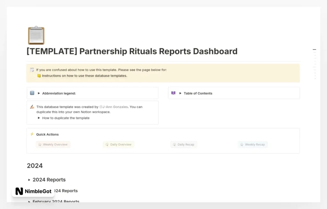This screenshot has height=209, width=327.
Task: Click the sparkle icon inside Weekly Overview button
Action: click(40, 144)
